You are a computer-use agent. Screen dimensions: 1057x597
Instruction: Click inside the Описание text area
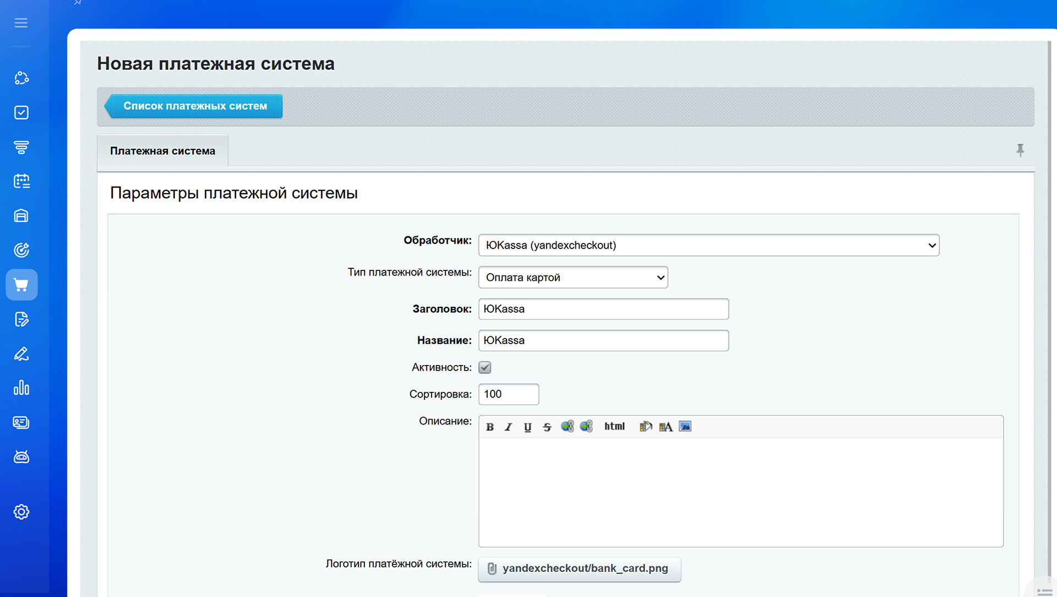click(x=741, y=492)
